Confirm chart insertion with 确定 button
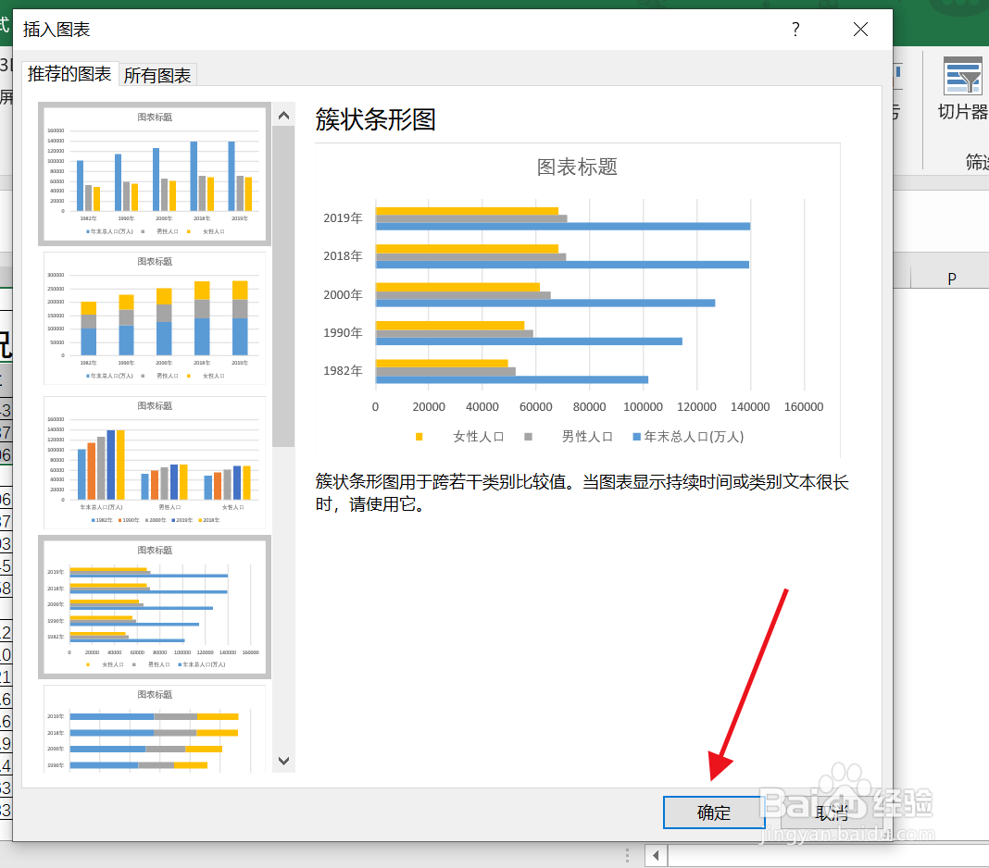 [714, 812]
